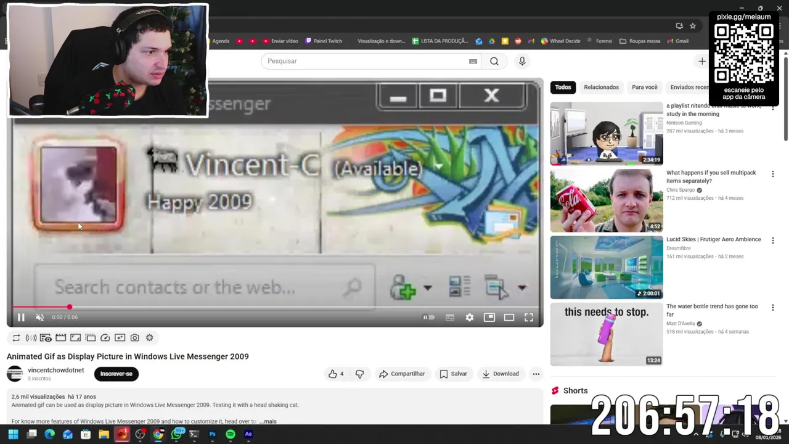Viewport: 789px width, 444px height.
Task: Dislike the video with thumbs down
Action: (x=360, y=374)
